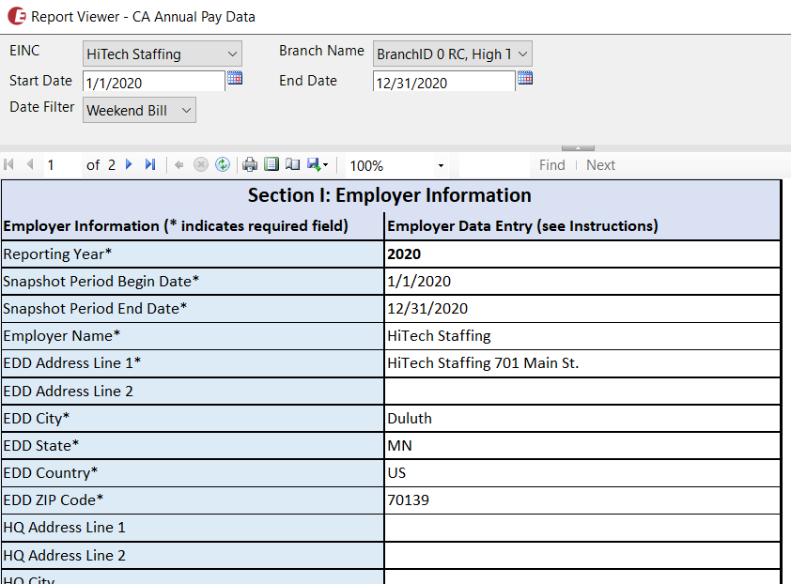Screen dimensions: 791x584
Task: Jump to the last report page
Action: pos(150,165)
